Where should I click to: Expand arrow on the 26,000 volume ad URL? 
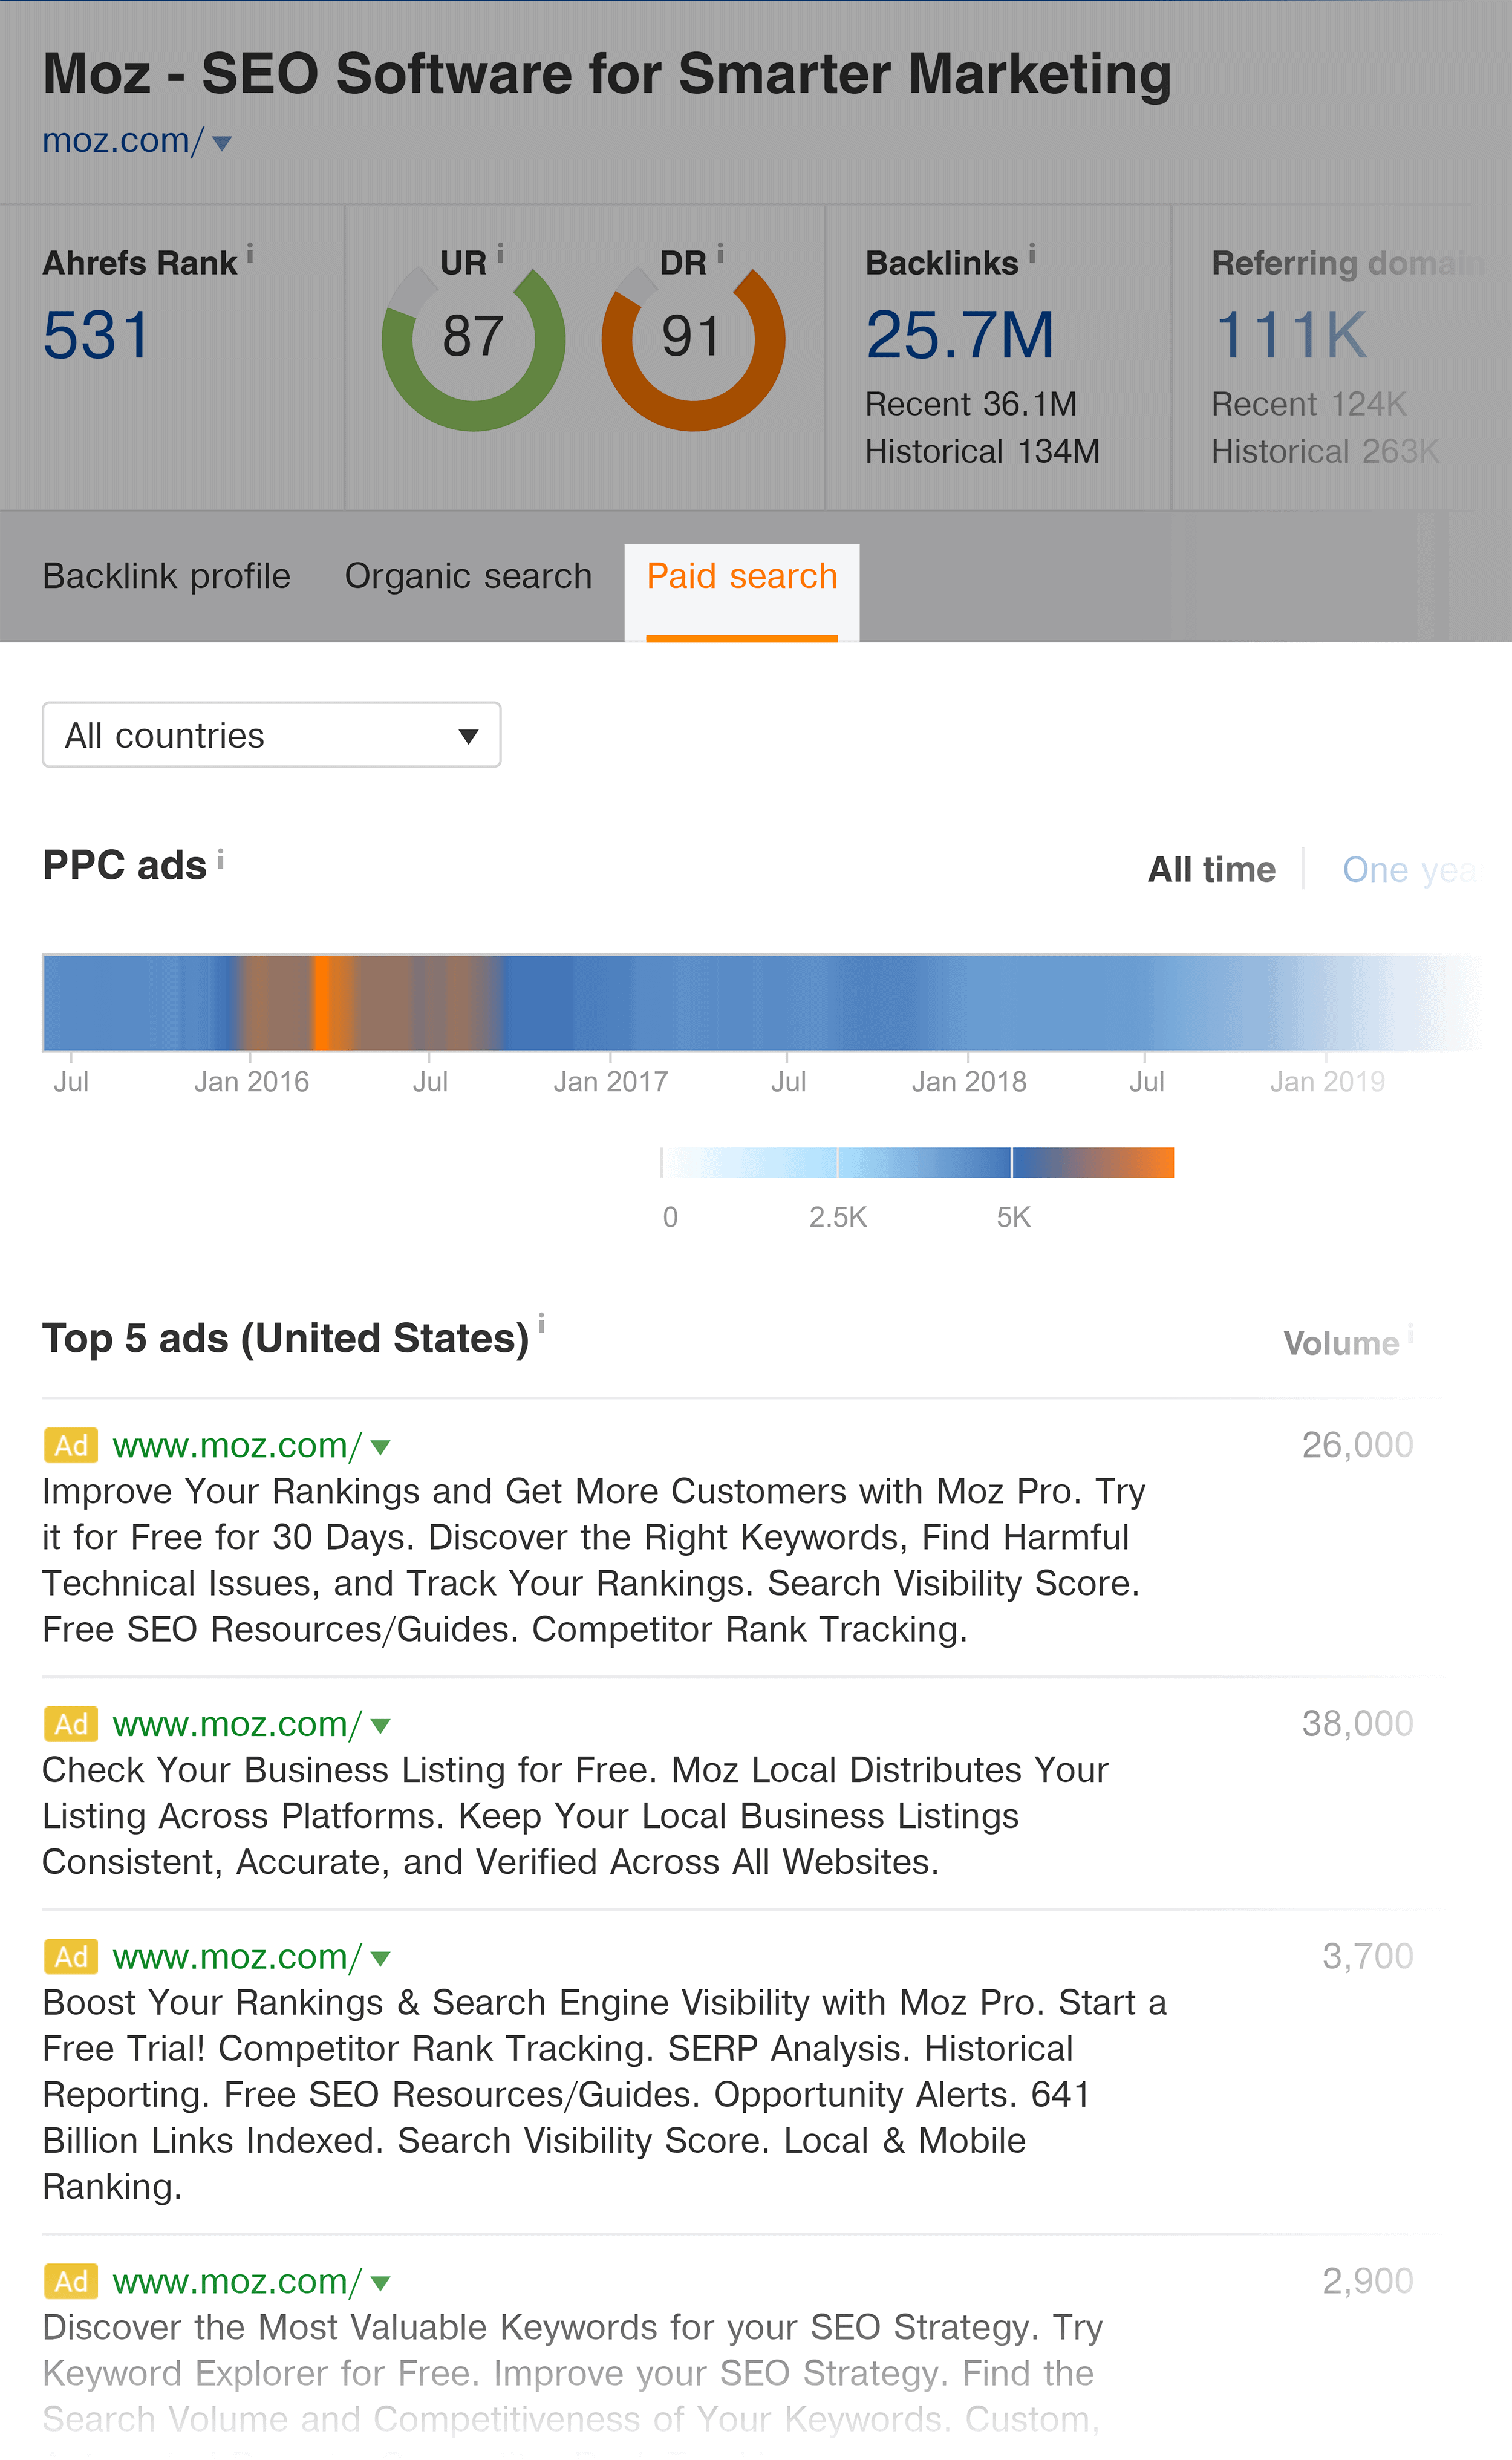tap(380, 1447)
